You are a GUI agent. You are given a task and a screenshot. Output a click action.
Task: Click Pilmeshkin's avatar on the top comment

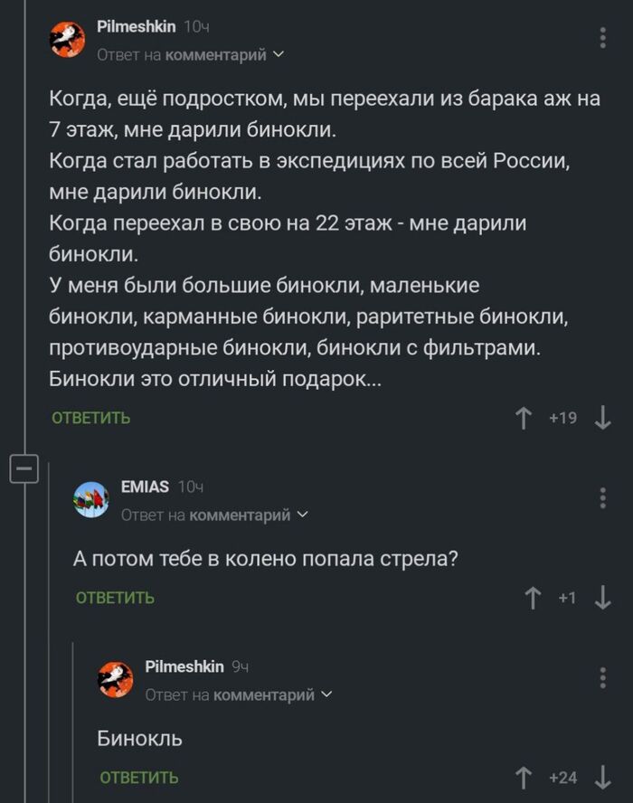coord(66,37)
